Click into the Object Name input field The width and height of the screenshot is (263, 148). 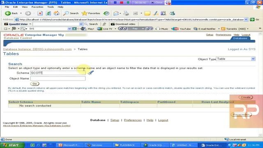pyautogui.click(x=58, y=79)
